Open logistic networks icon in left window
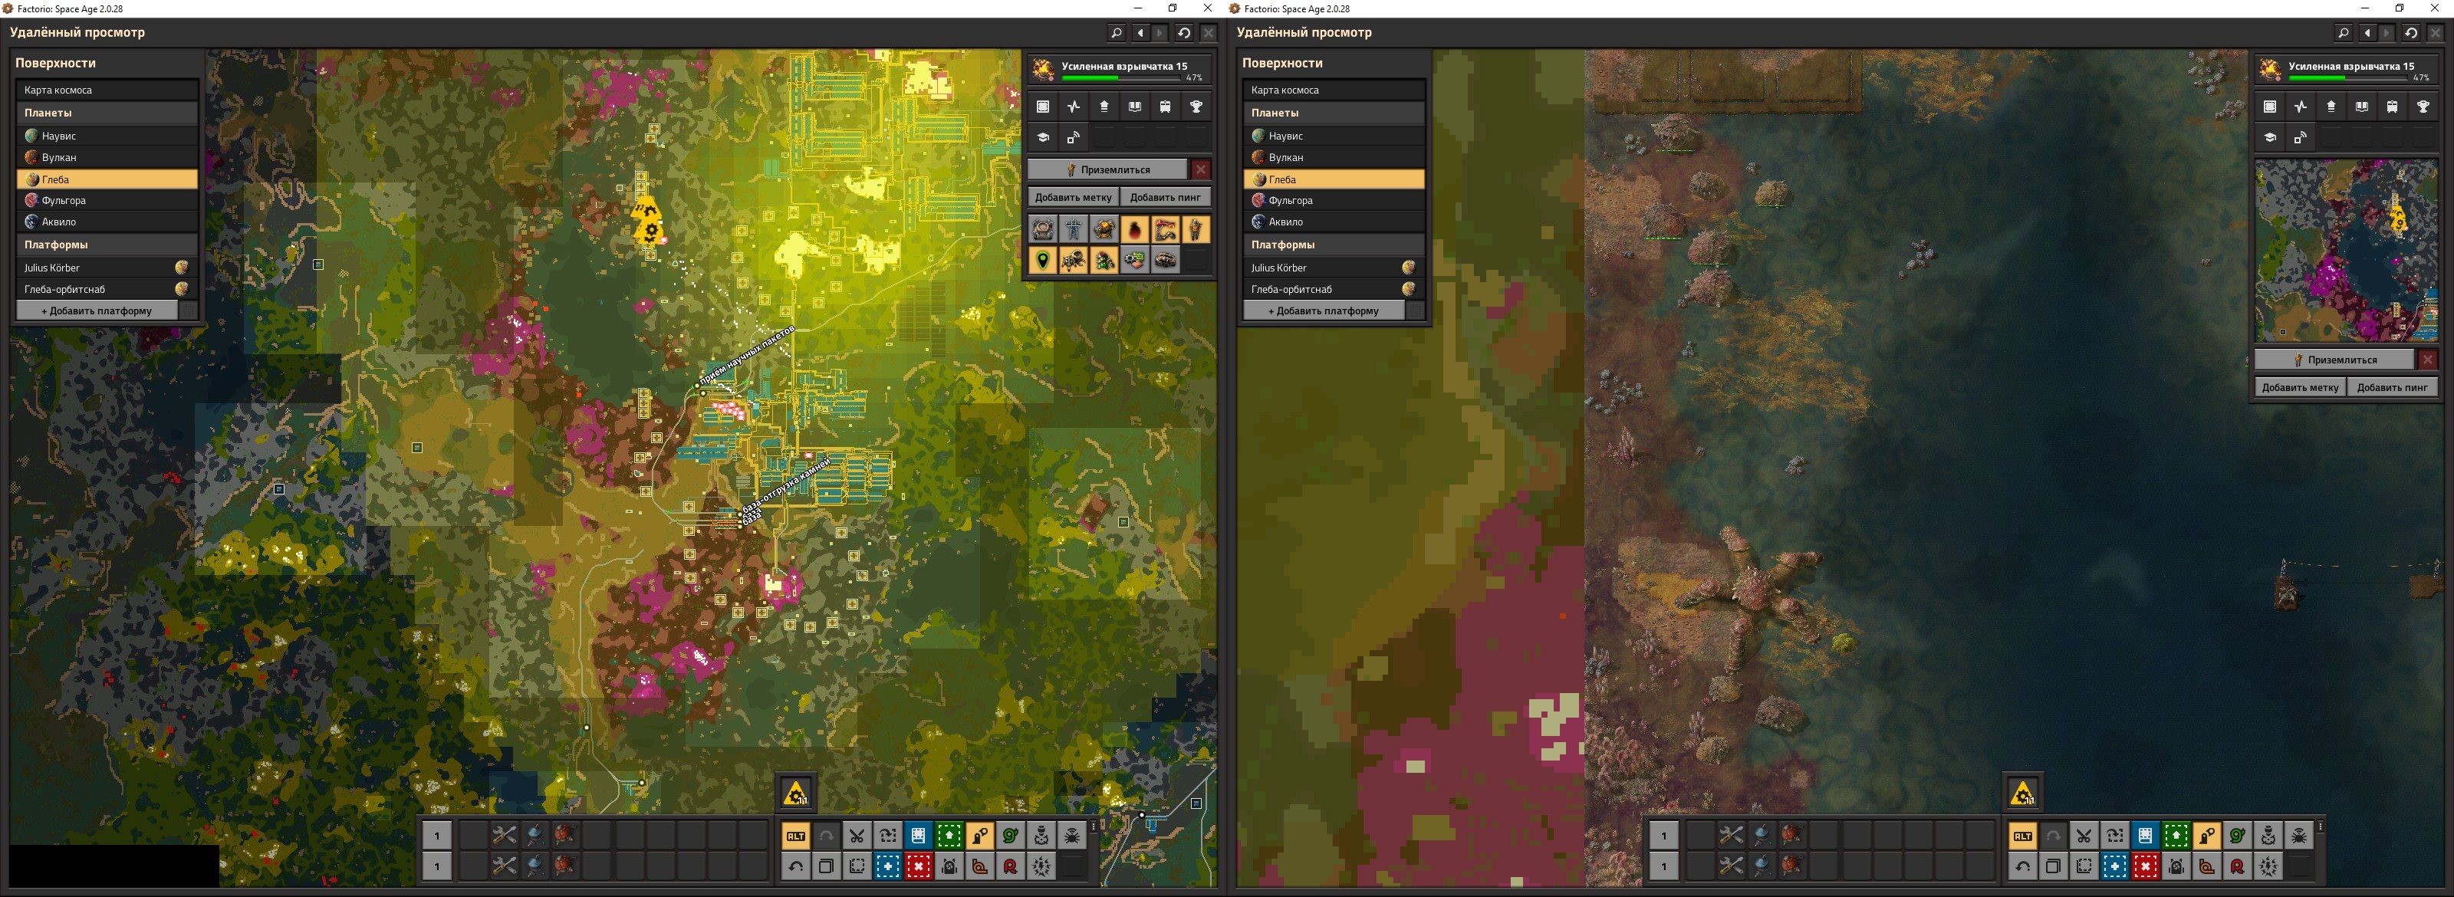Screen dimensions: 2454x897 tap(1104, 107)
